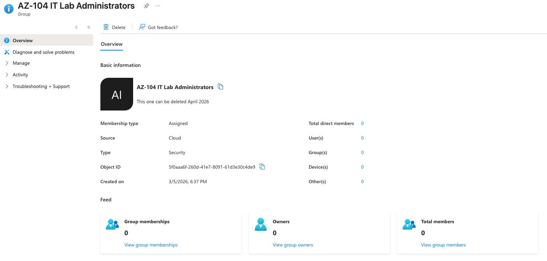547x261 pixels.
Task: Click the Got feedback person icon
Action: pos(142,27)
